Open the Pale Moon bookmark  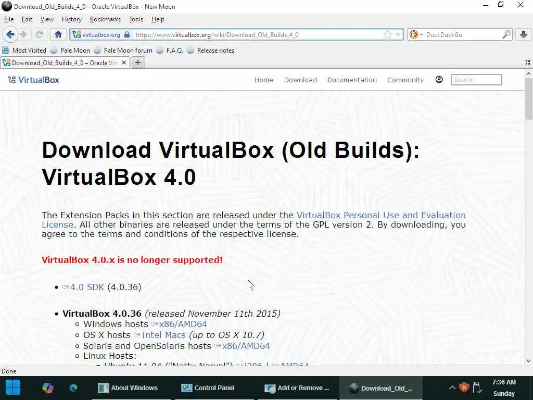click(x=70, y=51)
